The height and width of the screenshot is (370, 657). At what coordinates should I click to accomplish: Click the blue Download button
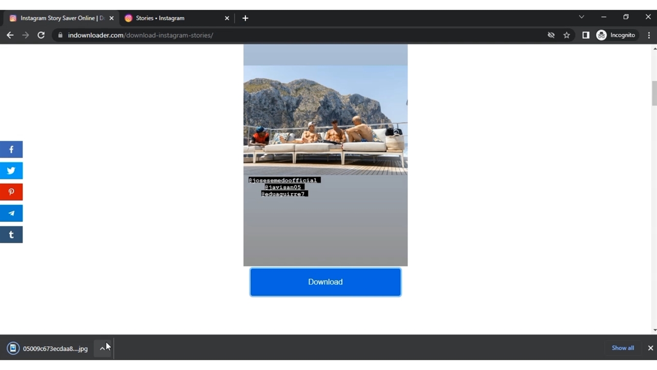pos(325,282)
